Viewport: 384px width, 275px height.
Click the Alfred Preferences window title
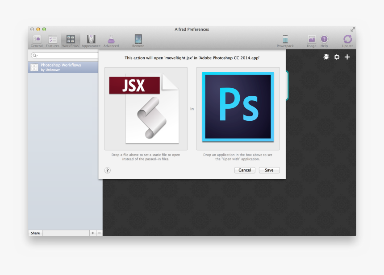(x=192, y=29)
